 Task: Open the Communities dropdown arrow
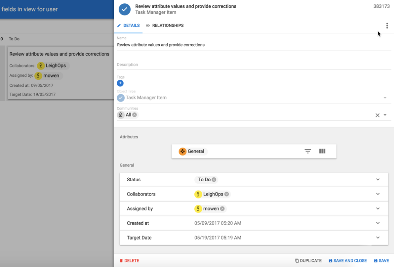pyautogui.click(x=385, y=115)
